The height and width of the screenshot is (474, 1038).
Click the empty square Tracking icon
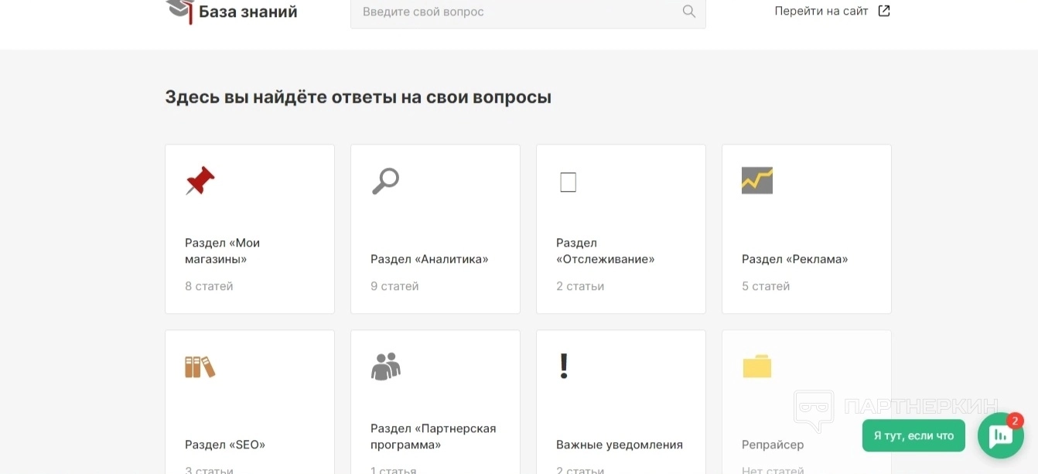point(568,182)
